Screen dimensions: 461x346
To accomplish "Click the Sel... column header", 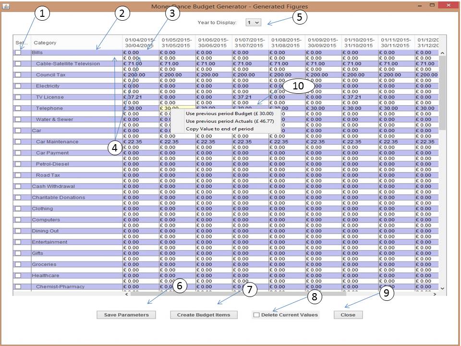I will [x=22, y=43].
